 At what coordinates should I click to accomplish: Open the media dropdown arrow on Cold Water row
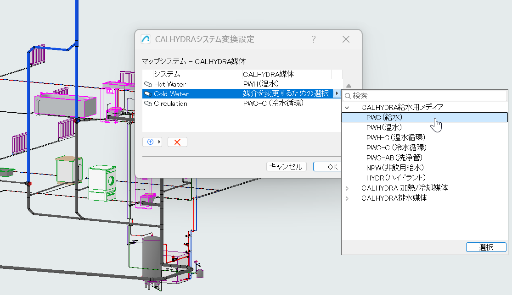337,93
